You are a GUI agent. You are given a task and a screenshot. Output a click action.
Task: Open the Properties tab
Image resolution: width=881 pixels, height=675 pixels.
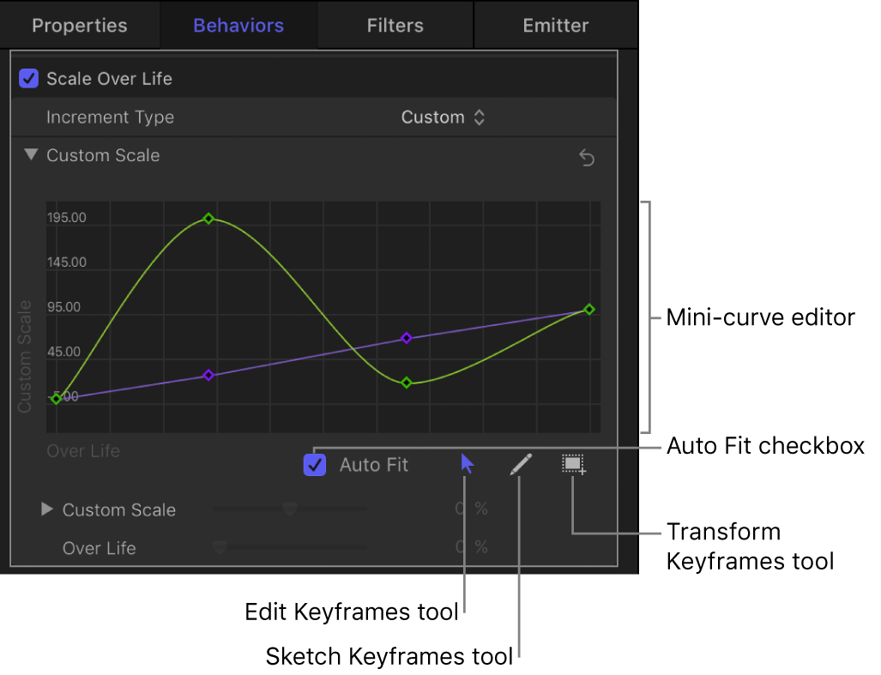79,25
